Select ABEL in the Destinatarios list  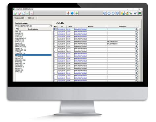click(18, 32)
